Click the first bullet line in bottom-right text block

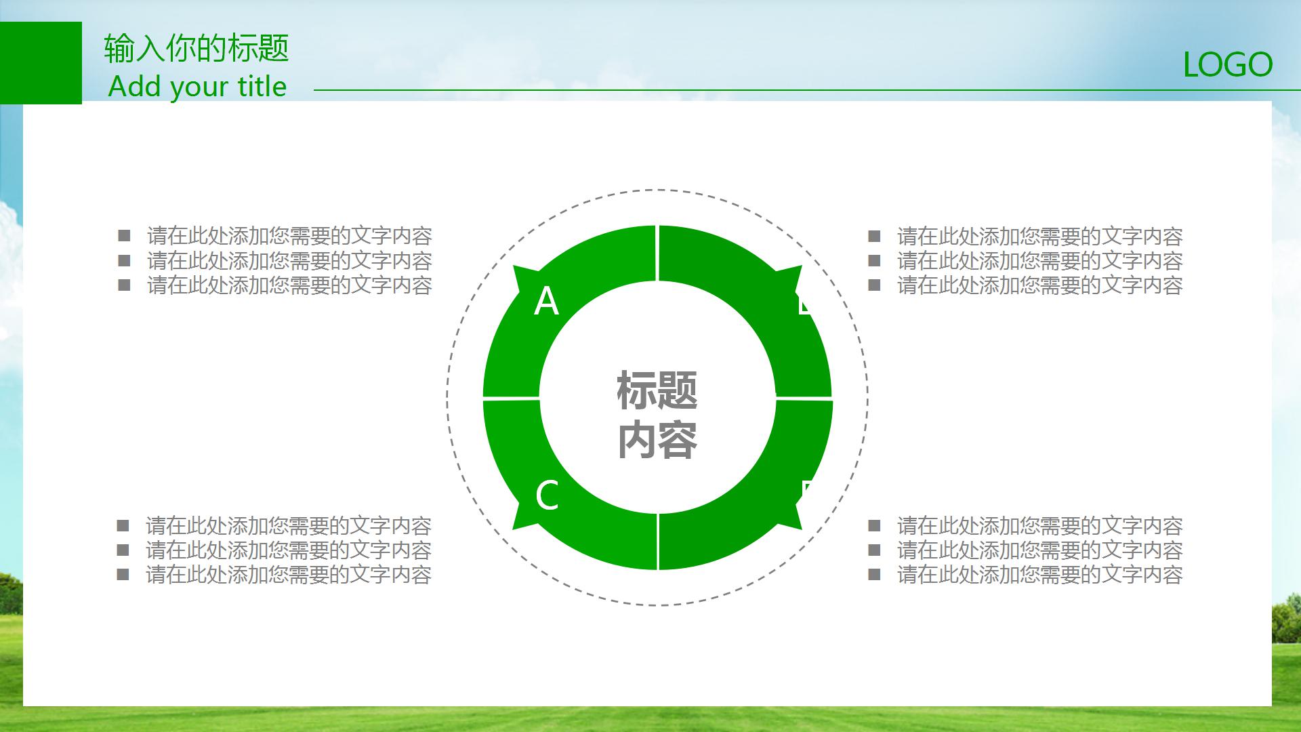tap(1026, 525)
